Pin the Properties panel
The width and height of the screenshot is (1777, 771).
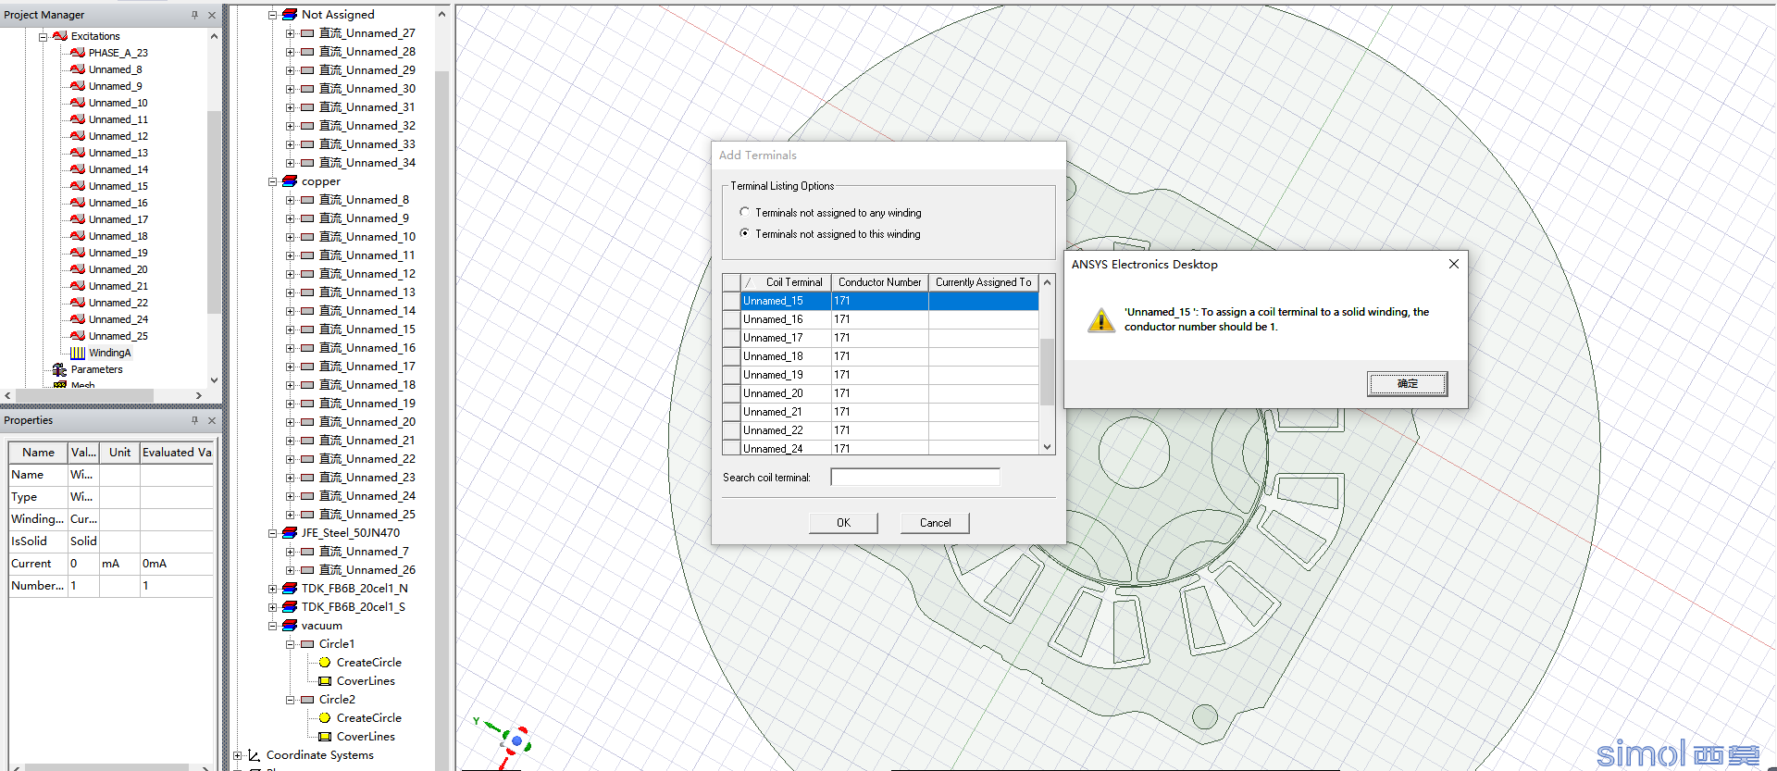pos(194,420)
